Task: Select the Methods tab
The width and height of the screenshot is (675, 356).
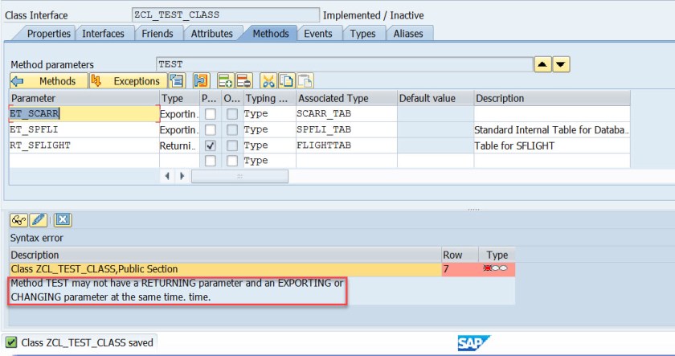Action: click(271, 34)
